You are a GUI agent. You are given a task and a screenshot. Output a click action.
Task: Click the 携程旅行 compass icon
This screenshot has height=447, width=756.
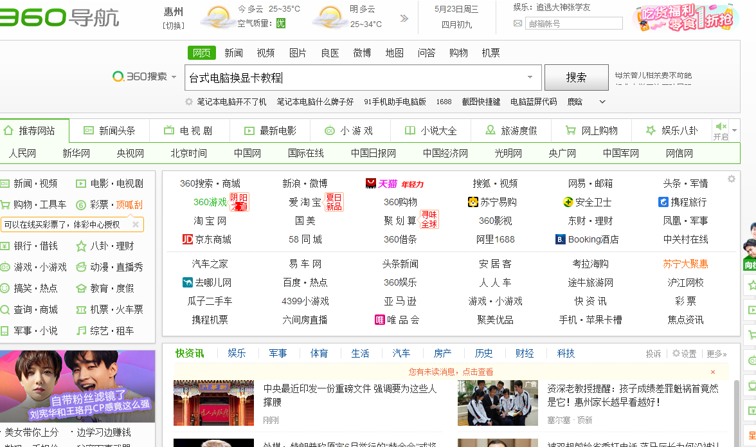tap(664, 201)
